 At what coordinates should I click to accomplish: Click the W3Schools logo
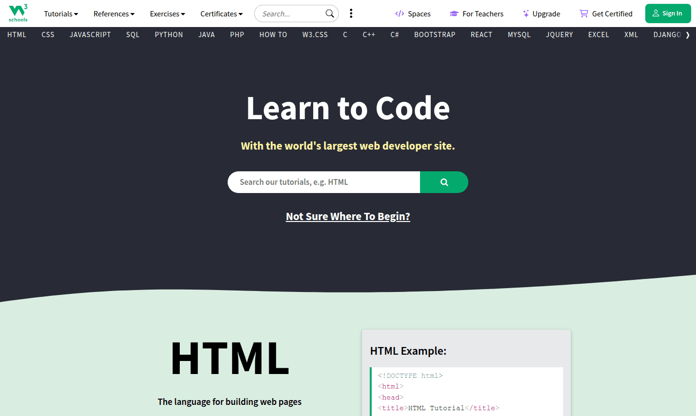pos(18,13)
